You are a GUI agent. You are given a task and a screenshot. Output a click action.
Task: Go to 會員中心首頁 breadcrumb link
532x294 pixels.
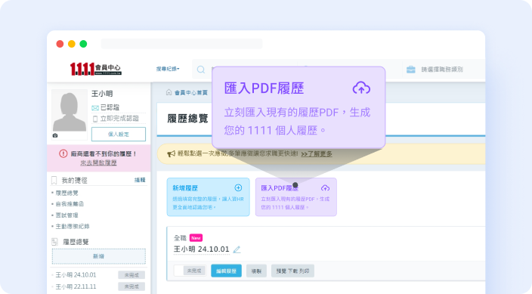pos(191,92)
